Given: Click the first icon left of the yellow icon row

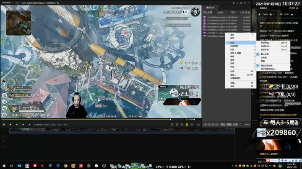Looking at the screenshot, I should point(172,125).
